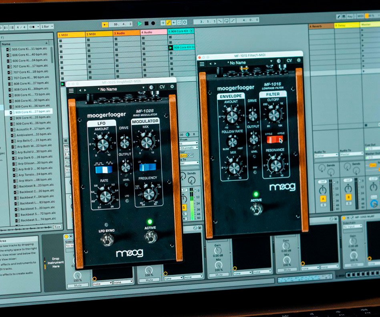Select the A Reverb return track header
The width and height of the screenshot is (380, 317).
321,26
